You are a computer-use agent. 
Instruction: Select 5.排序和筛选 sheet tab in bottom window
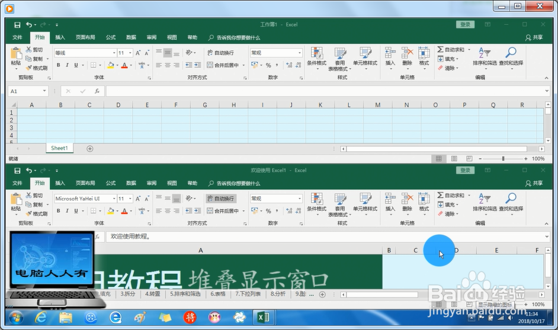point(185,294)
